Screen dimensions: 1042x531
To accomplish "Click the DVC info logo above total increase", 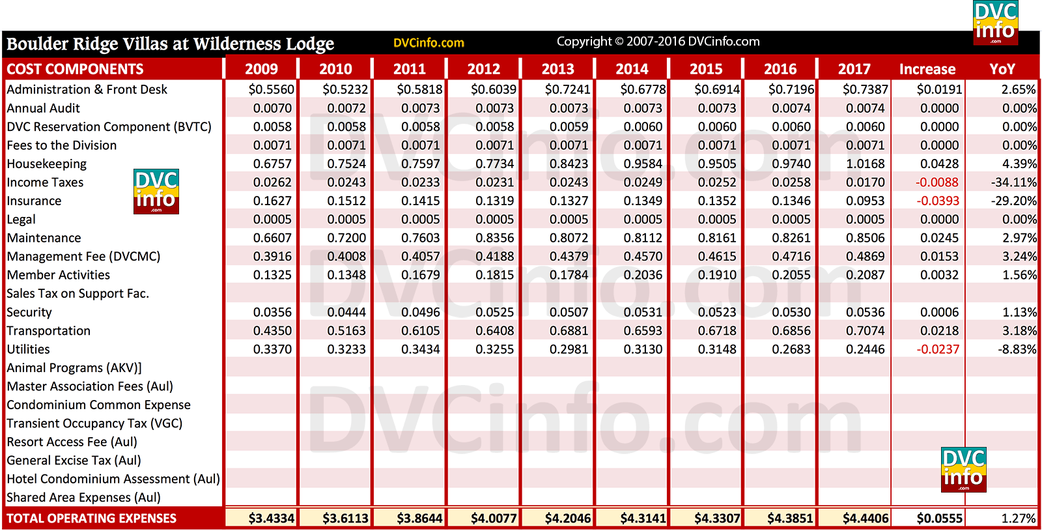I will pyautogui.click(x=964, y=469).
